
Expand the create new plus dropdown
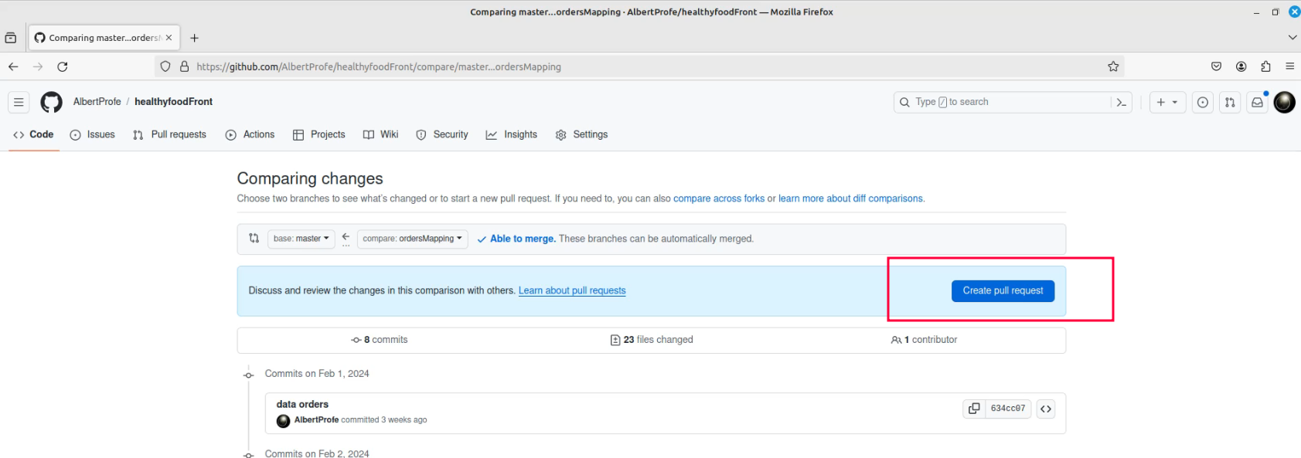1167,102
